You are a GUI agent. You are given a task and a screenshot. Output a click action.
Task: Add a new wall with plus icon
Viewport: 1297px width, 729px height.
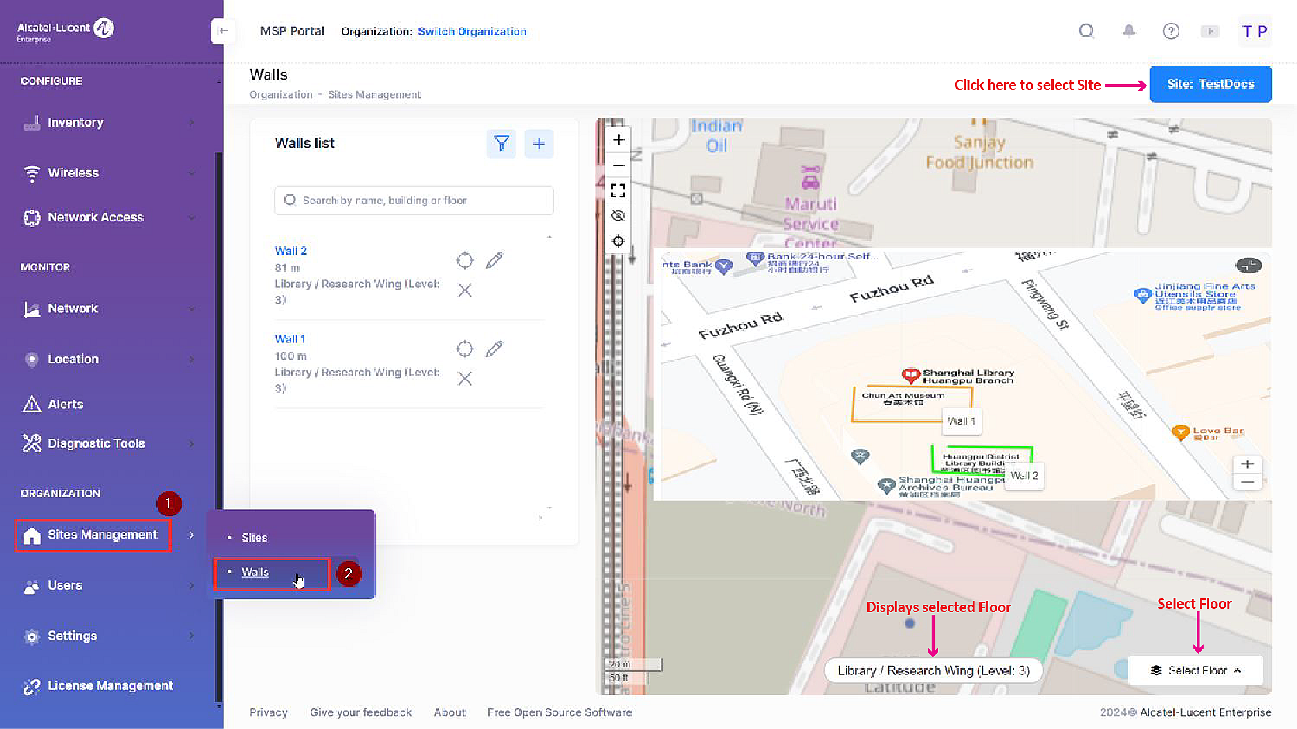[x=539, y=144]
